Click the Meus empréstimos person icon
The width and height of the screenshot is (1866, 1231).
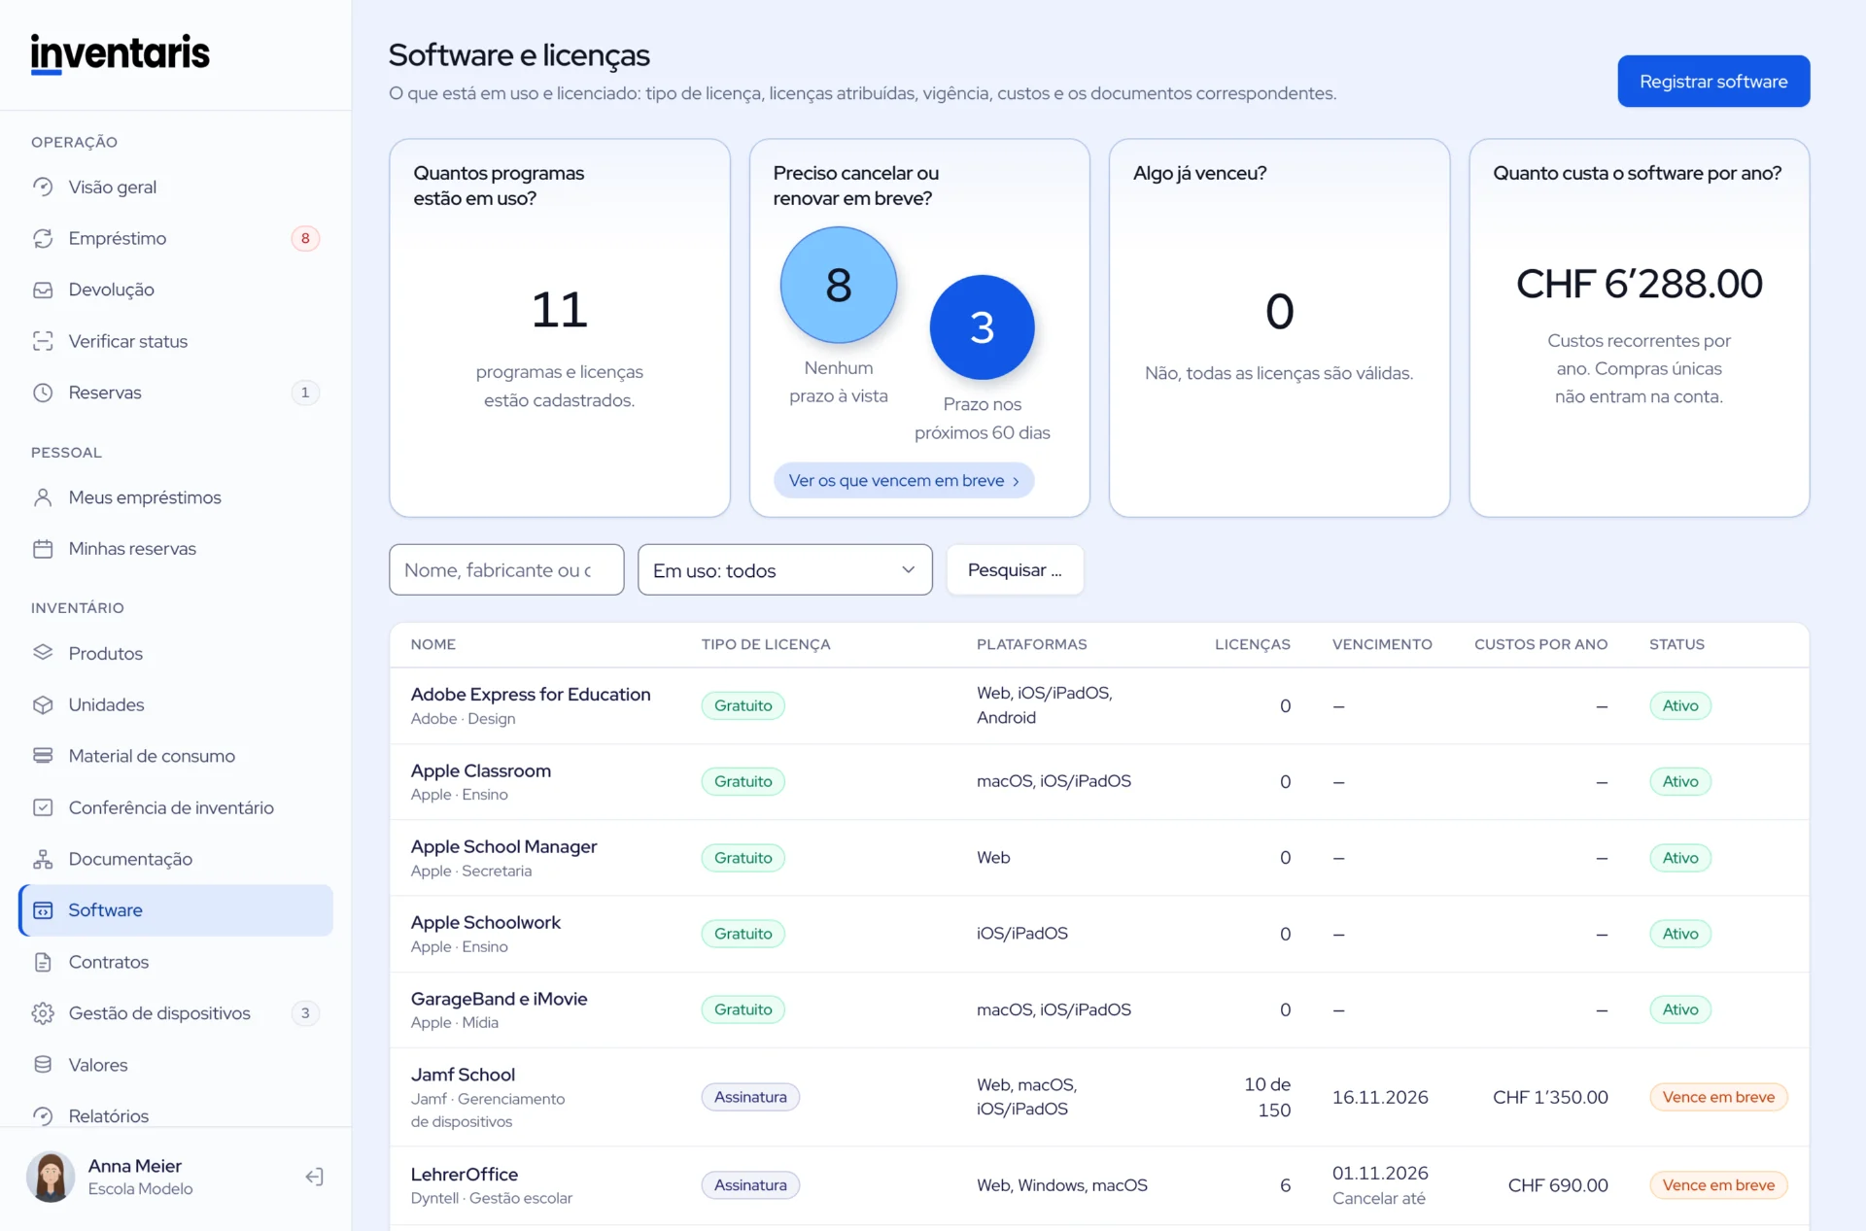tap(43, 497)
